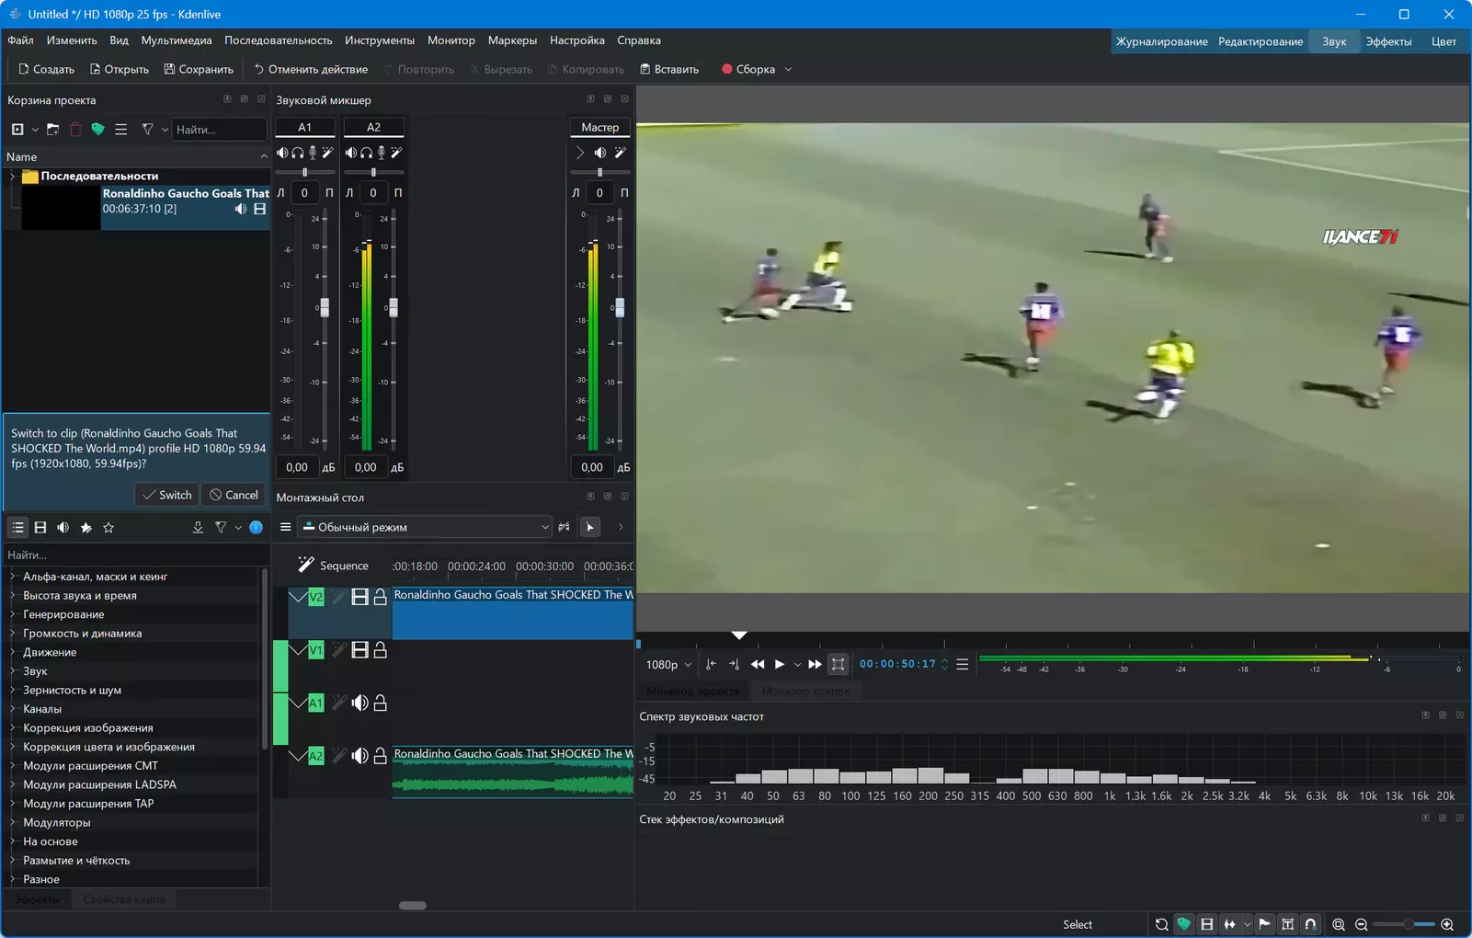Solo the A1 channel with the headphones icon
Image resolution: width=1472 pixels, height=938 pixels.
coord(297,153)
